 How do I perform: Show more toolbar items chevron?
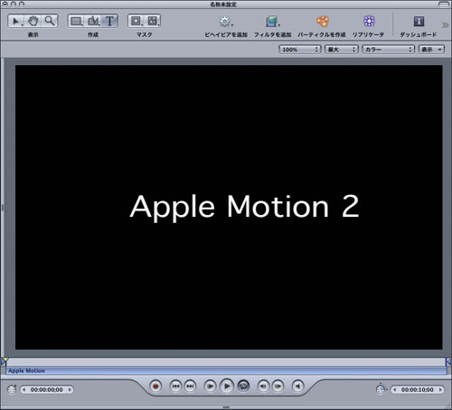tap(445, 25)
